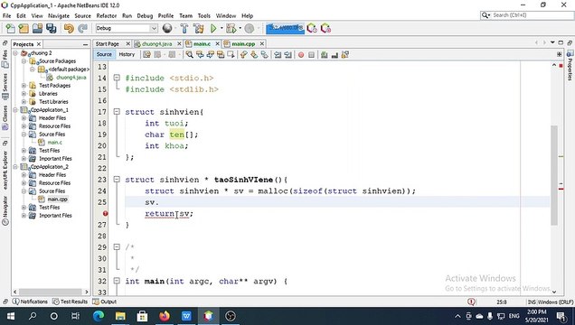Select the Source view button

click(104, 54)
